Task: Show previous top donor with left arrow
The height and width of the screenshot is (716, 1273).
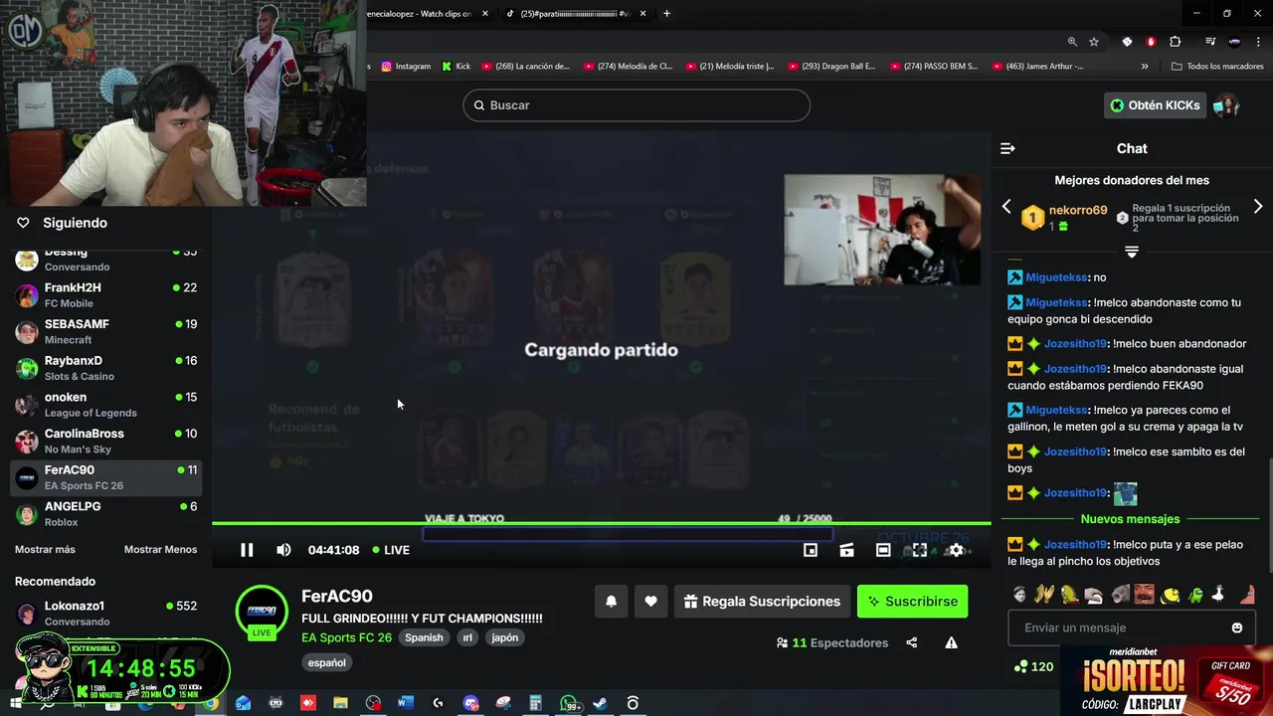Action: tap(1006, 206)
